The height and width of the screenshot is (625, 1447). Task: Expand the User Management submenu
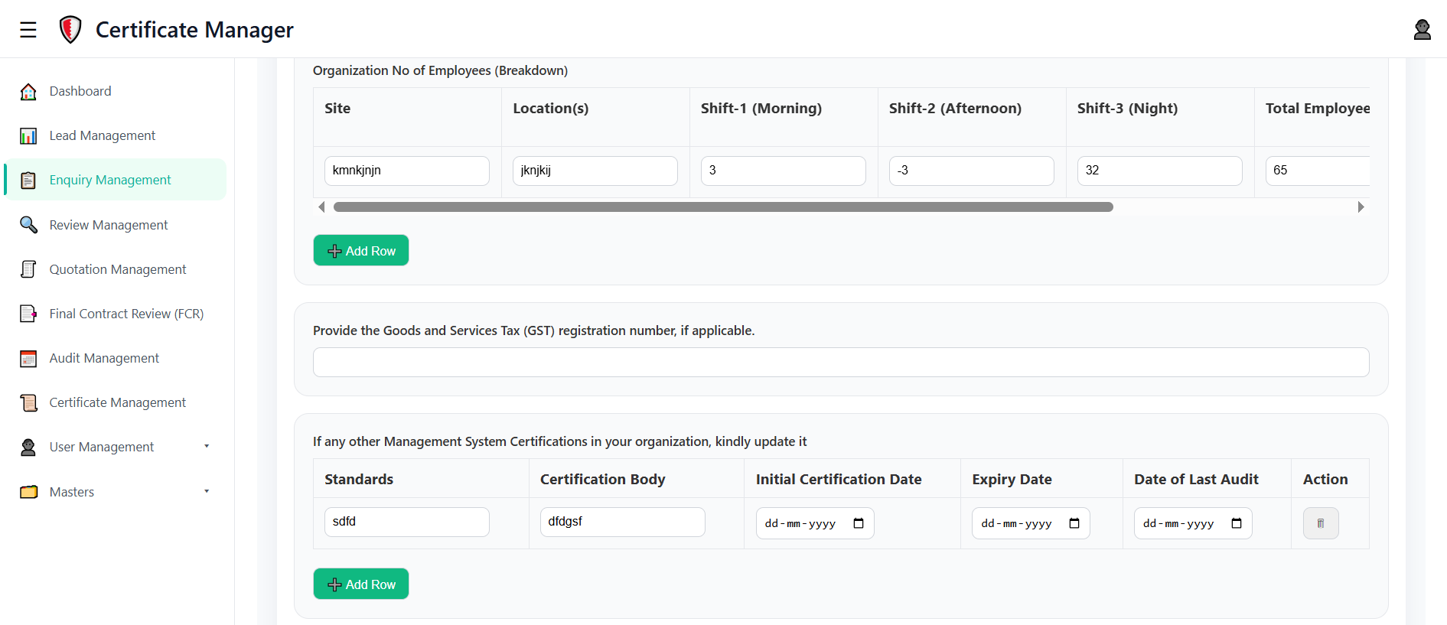pyautogui.click(x=207, y=447)
